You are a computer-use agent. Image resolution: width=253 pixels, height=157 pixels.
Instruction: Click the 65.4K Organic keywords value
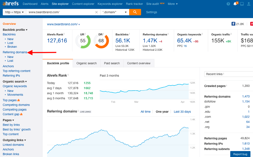point(184,40)
